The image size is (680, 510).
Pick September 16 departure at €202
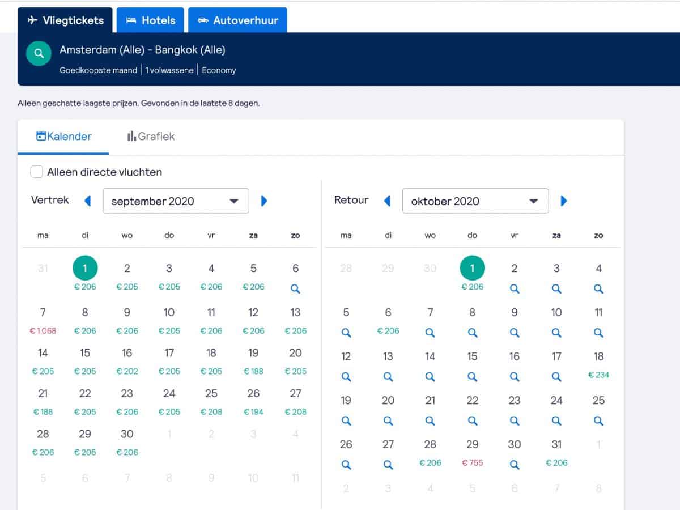[x=127, y=362]
